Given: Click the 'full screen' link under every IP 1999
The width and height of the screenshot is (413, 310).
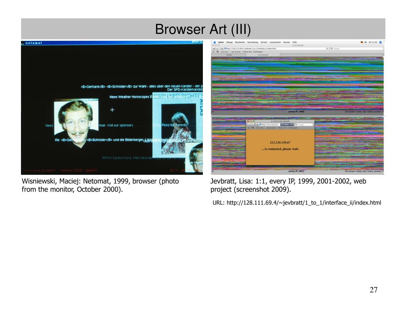Looking at the screenshot, I should [350, 112].
